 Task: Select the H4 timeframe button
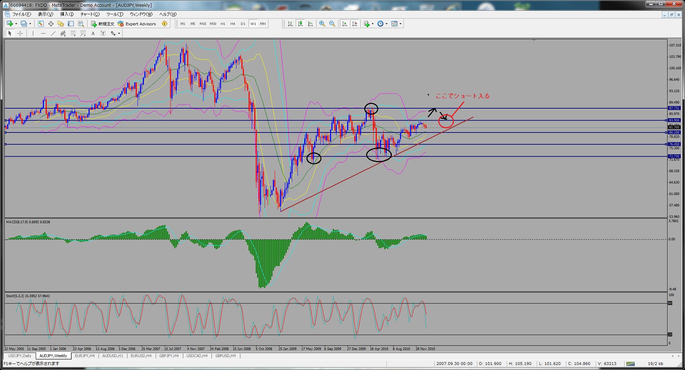coord(233,24)
